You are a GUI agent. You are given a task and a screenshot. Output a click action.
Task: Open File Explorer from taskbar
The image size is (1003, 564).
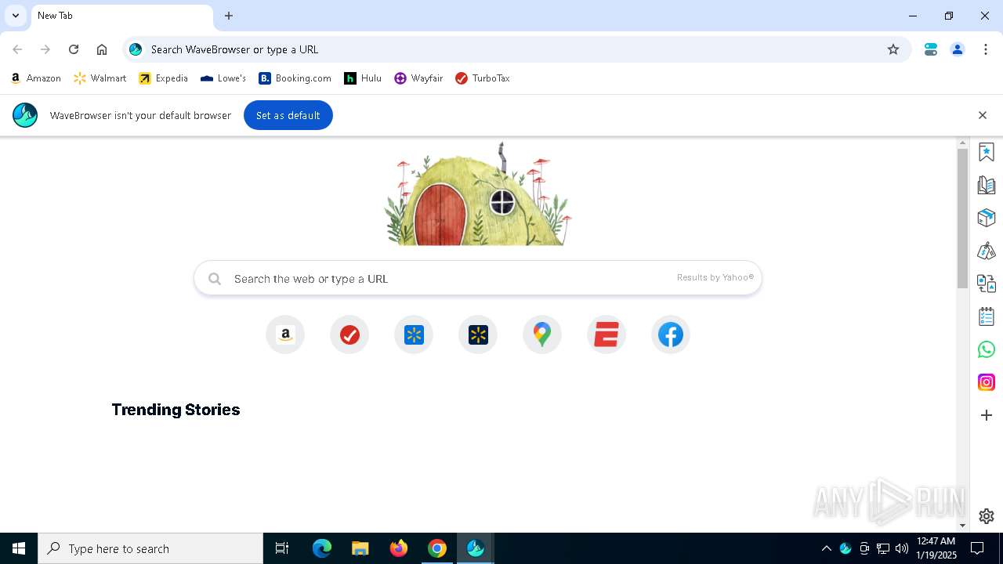pos(360,548)
